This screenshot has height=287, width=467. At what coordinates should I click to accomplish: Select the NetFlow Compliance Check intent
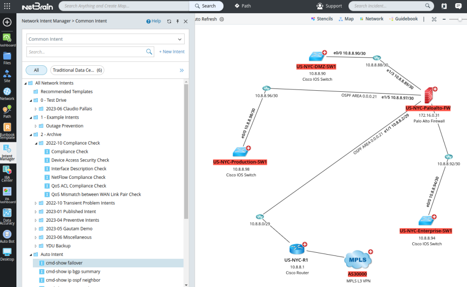pos(78,177)
